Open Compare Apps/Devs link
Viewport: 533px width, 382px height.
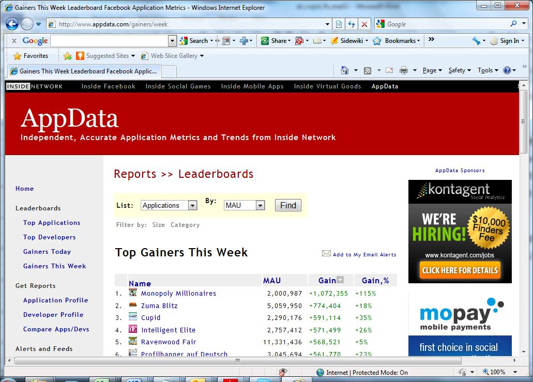[56, 329]
